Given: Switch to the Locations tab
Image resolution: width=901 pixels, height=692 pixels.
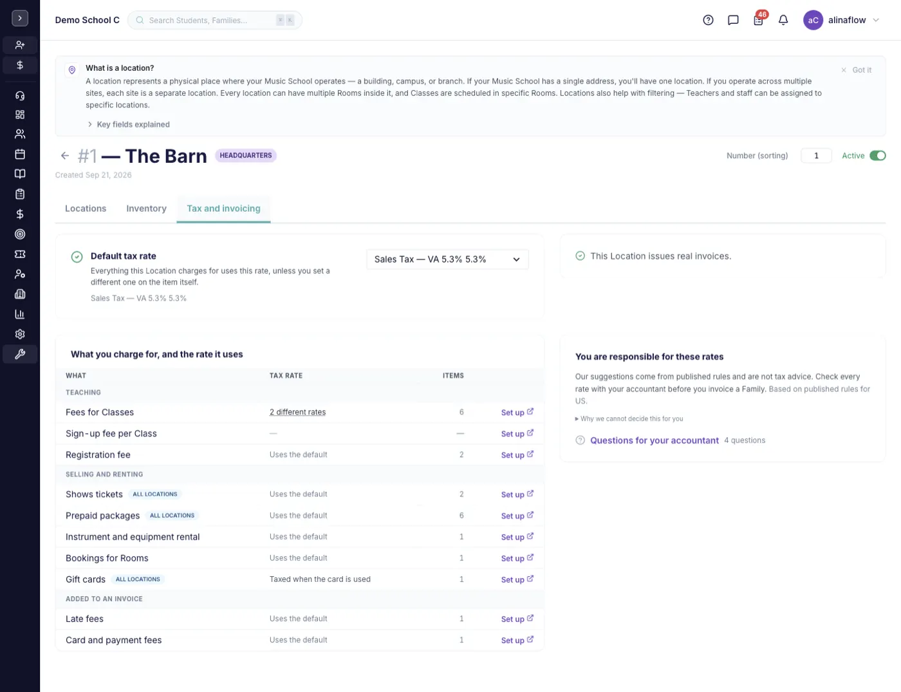Looking at the screenshot, I should (x=86, y=209).
